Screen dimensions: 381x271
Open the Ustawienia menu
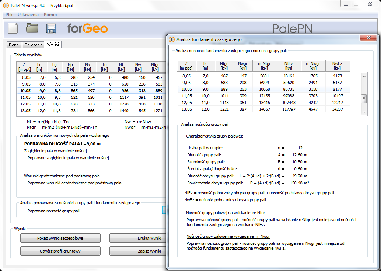[28, 15]
